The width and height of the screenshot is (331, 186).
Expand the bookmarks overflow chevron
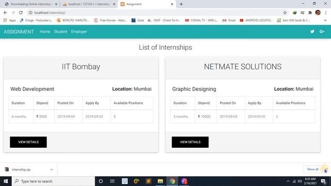(x=325, y=20)
